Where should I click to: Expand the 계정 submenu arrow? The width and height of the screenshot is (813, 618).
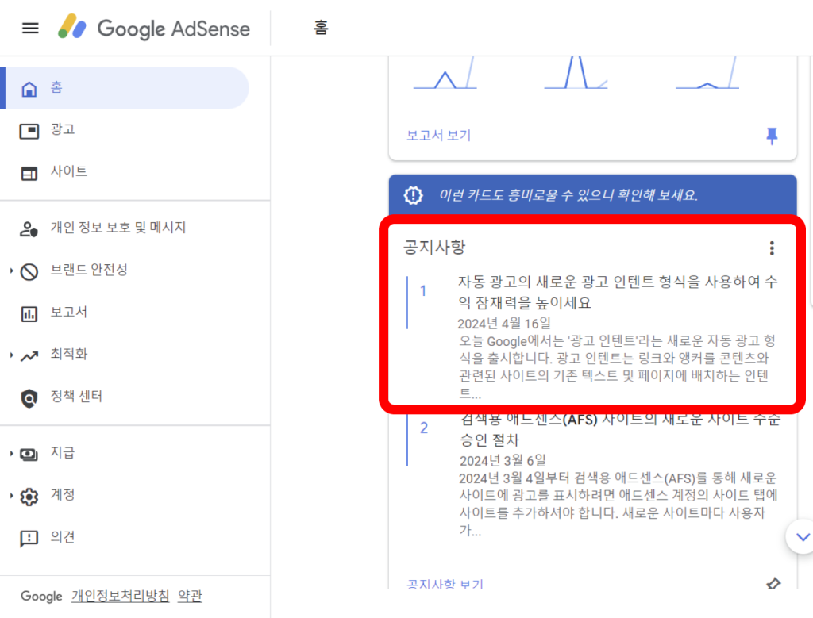point(11,496)
